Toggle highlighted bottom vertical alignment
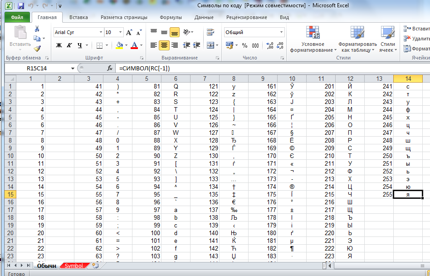The height and width of the screenshot is (276, 430). (175, 32)
